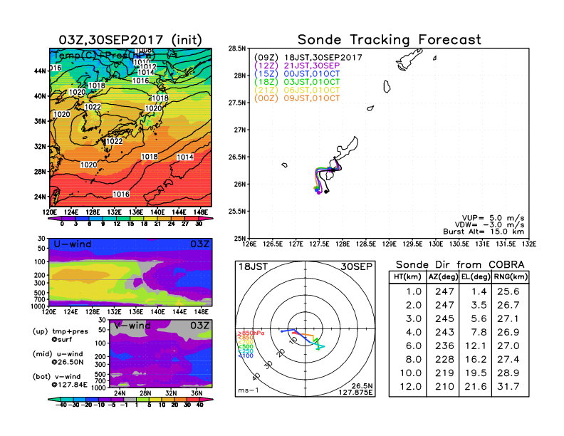Select range 31.7 in the 12.0 km row
Image resolution: width=564 pixels, height=436 pixels.
point(508,387)
